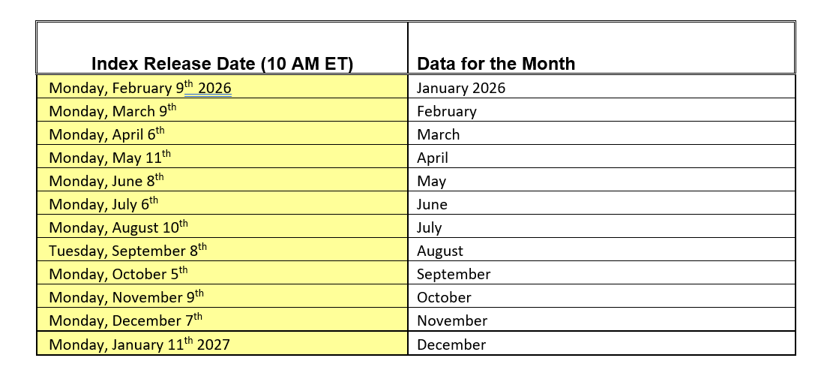833x367 pixels.
Task: Click the Monday, June 8th cell
Action: (x=222, y=180)
